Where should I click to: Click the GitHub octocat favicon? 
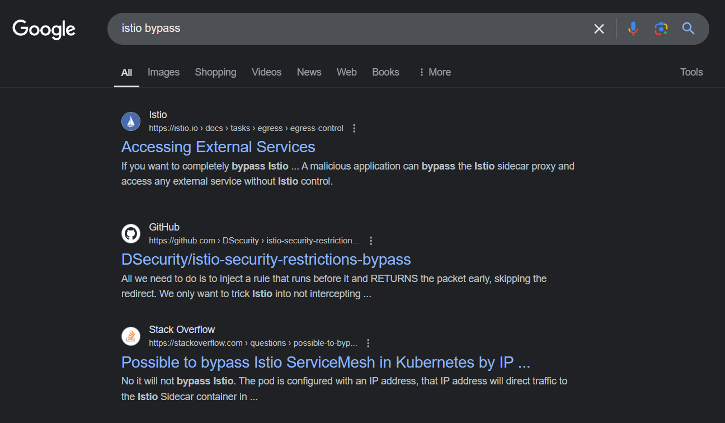[131, 234]
